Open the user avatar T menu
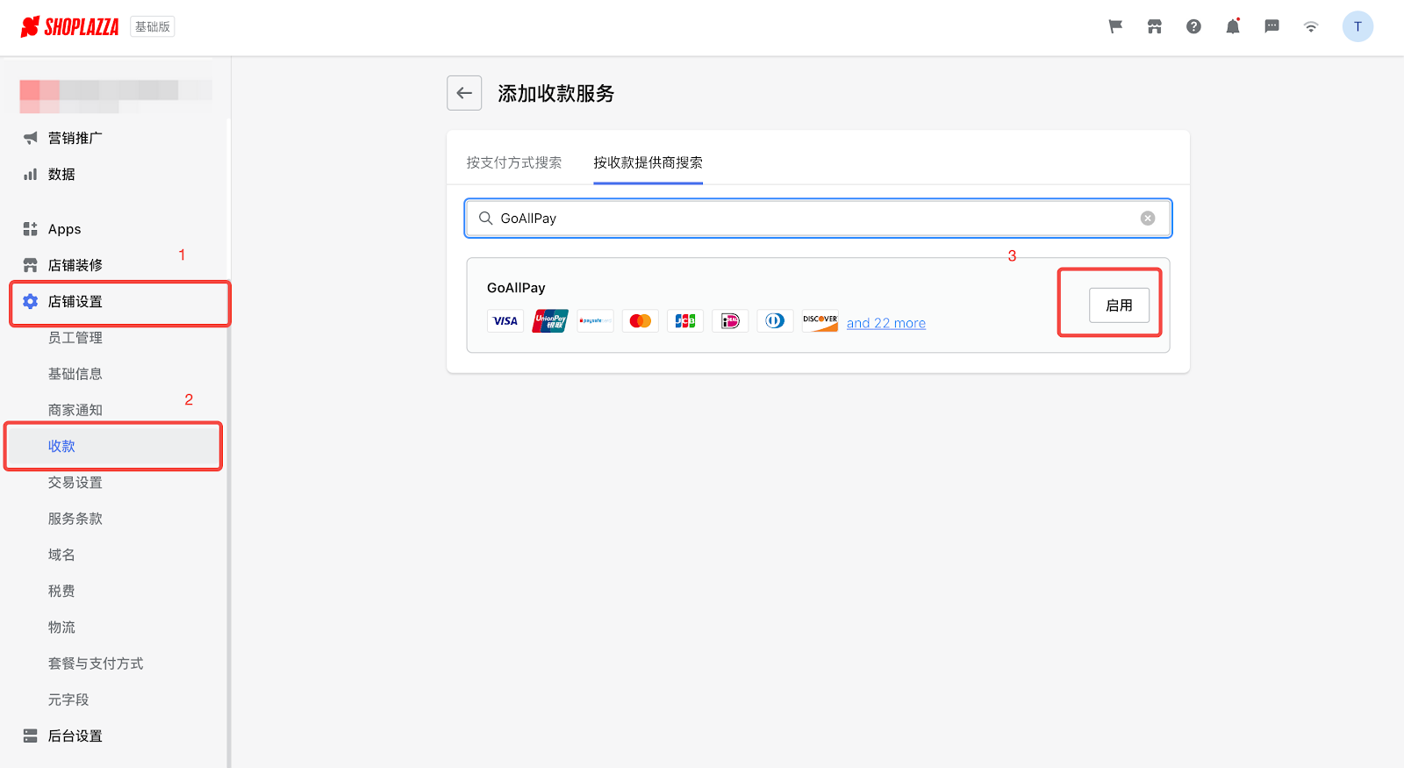This screenshot has width=1404, height=768. [1357, 26]
